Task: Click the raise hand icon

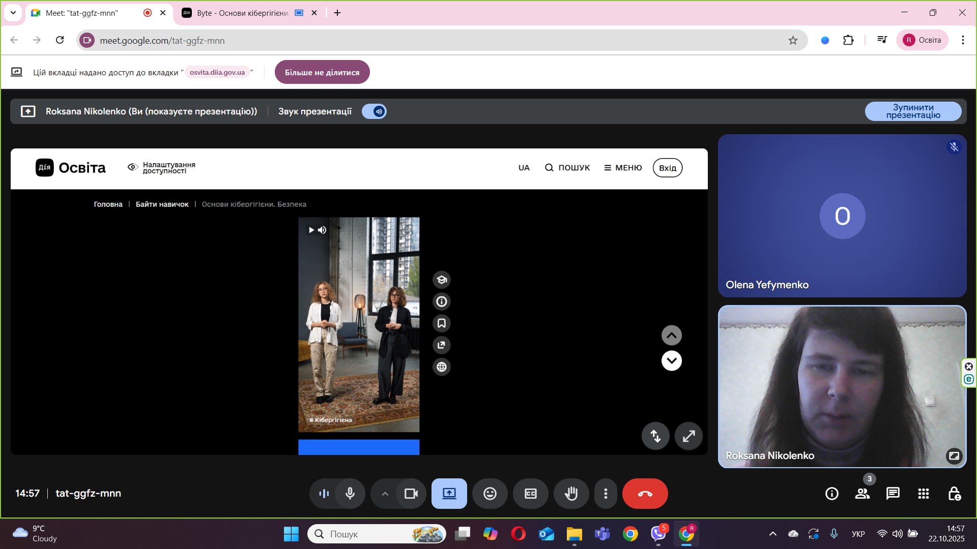Action: click(571, 494)
